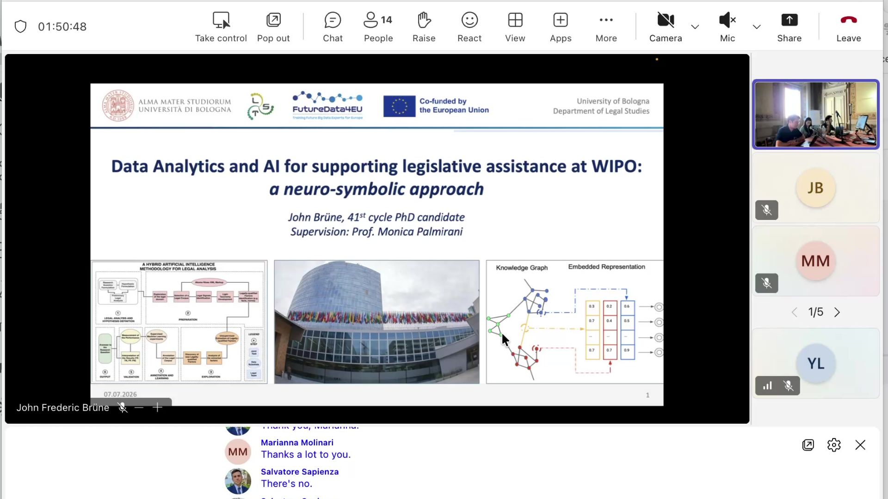
Task: Turn on the Camera
Action: pos(666,27)
